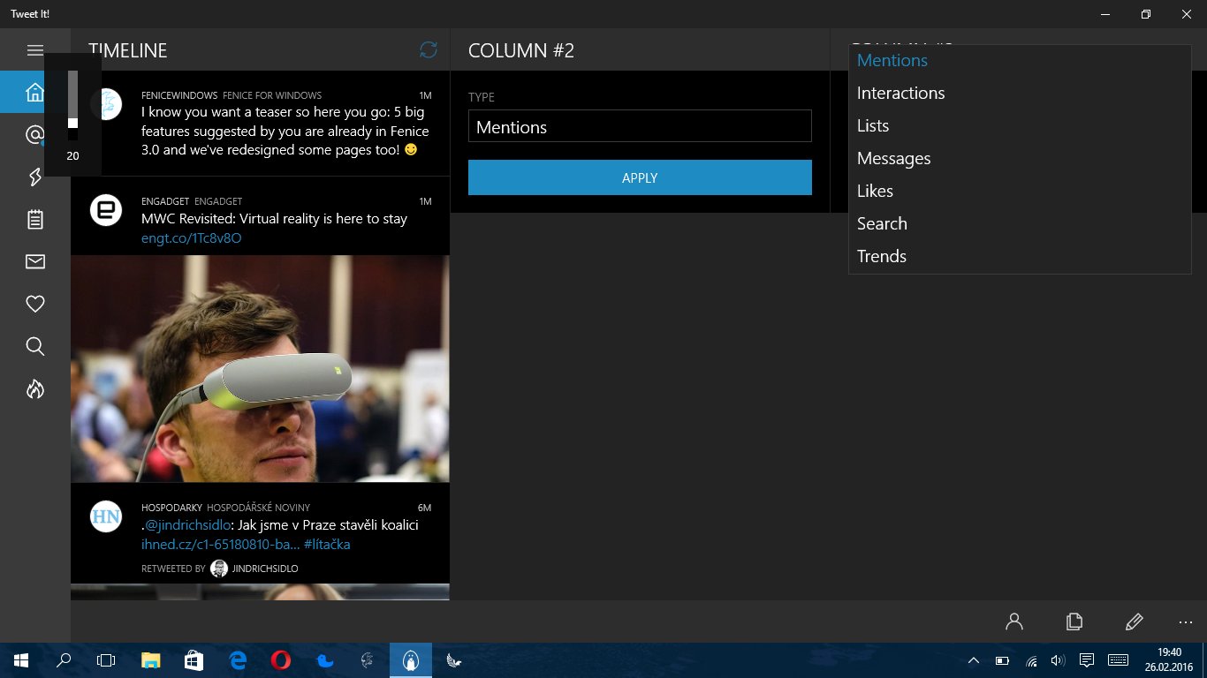The image size is (1207, 678).
Task: Choose Messages from the dropdown list
Action: click(1020, 159)
